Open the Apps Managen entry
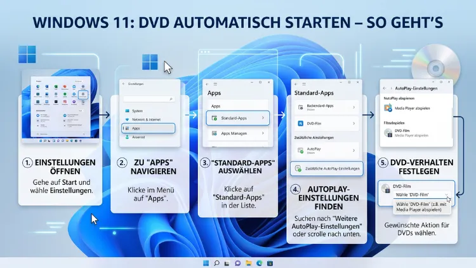This screenshot has width=476, height=268. coord(238,133)
